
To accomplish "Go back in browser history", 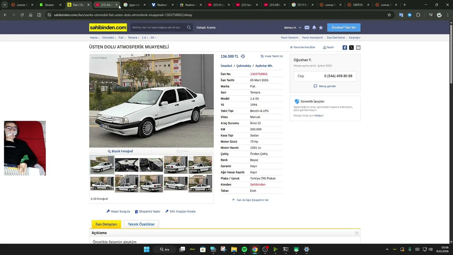I will point(5,15).
